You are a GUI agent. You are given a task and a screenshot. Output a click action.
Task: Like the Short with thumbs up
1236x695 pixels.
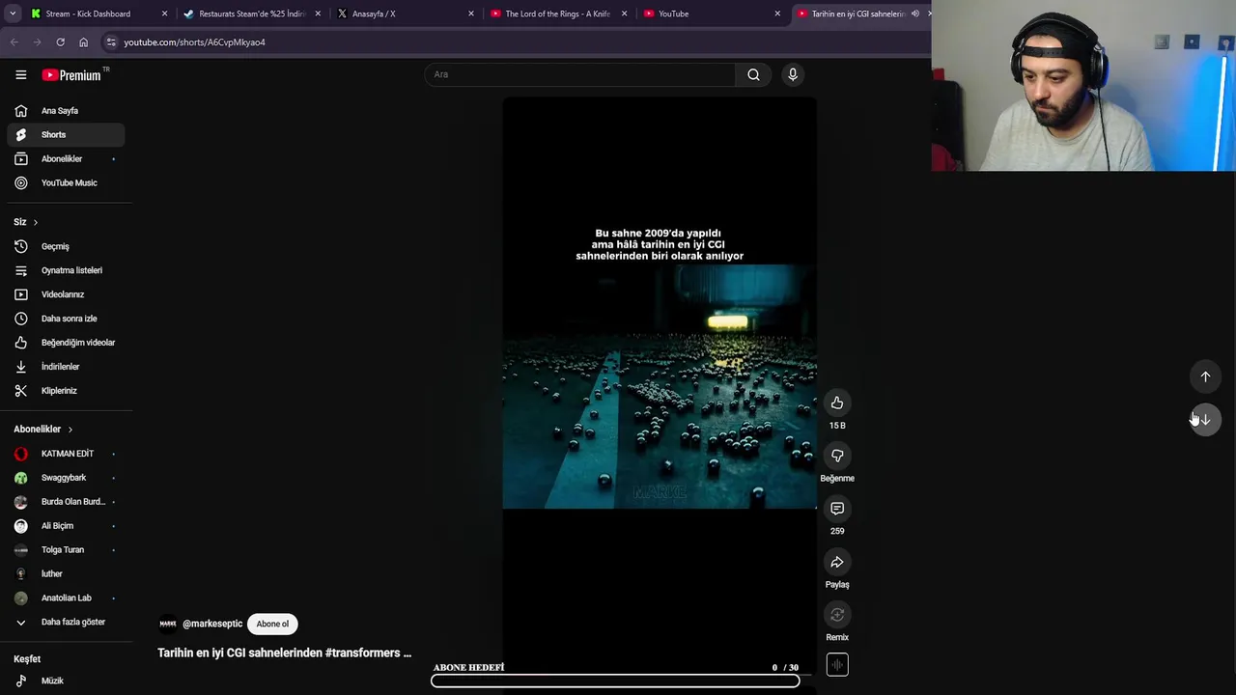click(837, 403)
